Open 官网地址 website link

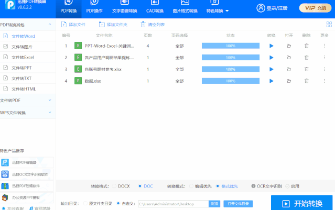40,208
